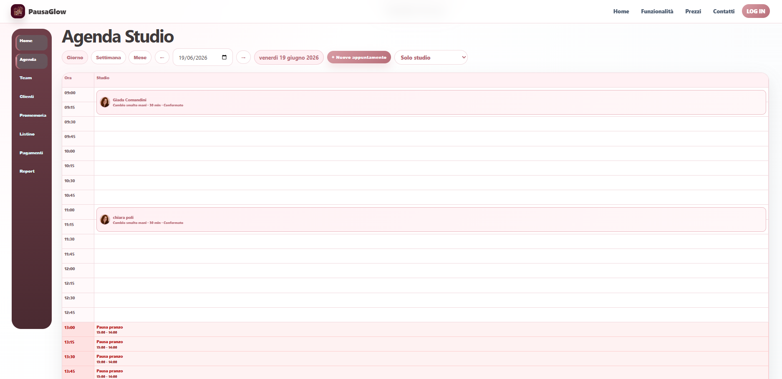Go to next day arrow
Image resolution: width=782 pixels, height=379 pixels.
pos(243,58)
